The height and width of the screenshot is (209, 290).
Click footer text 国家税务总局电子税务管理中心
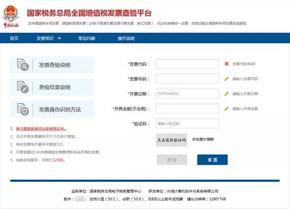[116, 191]
